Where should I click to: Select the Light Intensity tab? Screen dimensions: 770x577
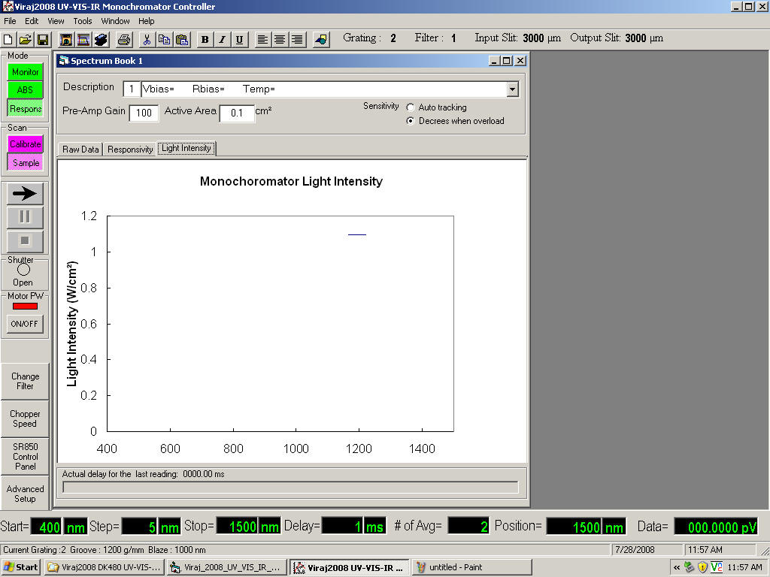tap(186, 148)
